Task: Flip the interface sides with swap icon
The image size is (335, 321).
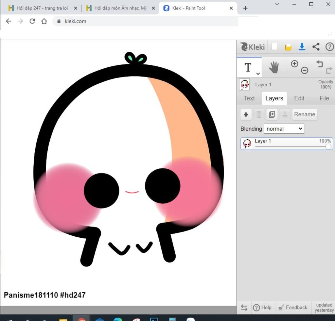Action: coord(244,308)
